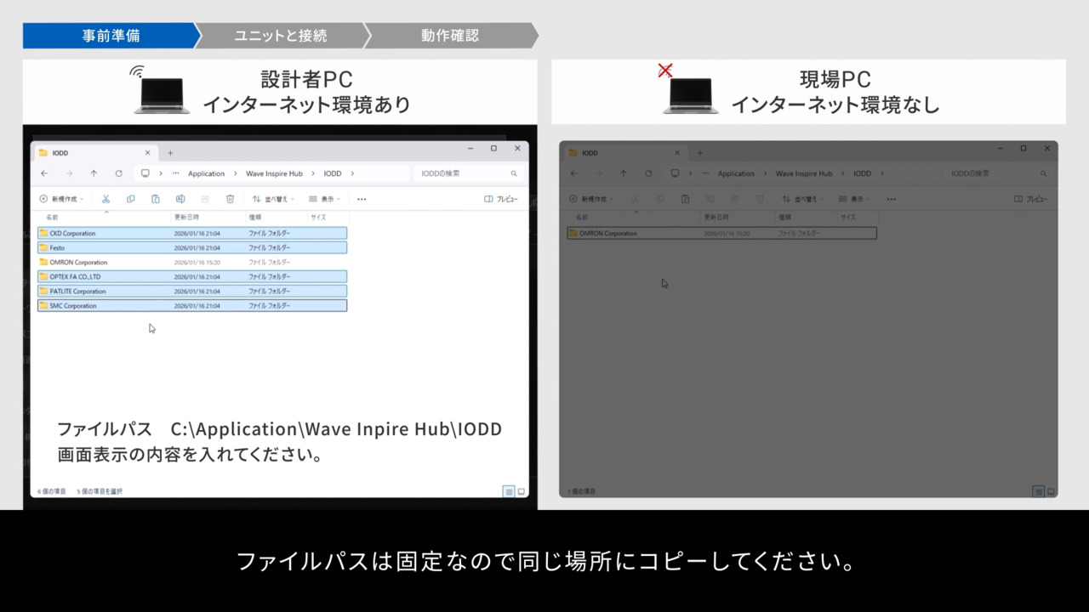Click the Paste icon in the field PC window
This screenshot has height=612, width=1089.
685,199
